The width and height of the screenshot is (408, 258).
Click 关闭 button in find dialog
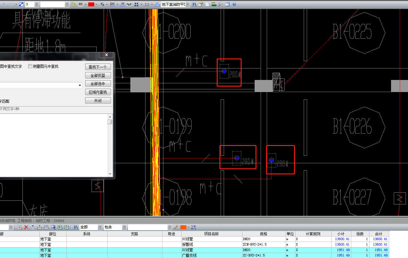tap(98, 101)
